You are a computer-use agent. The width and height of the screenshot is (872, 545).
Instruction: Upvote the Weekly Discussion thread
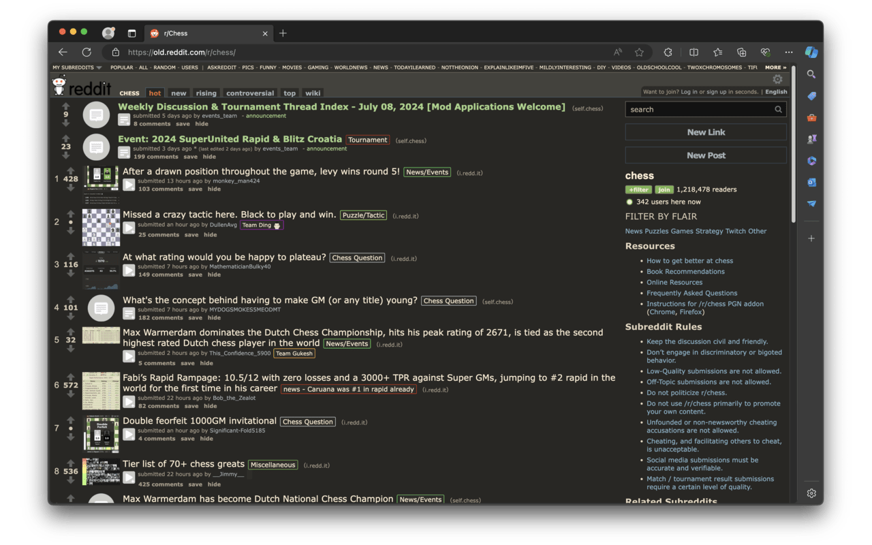[x=66, y=106]
